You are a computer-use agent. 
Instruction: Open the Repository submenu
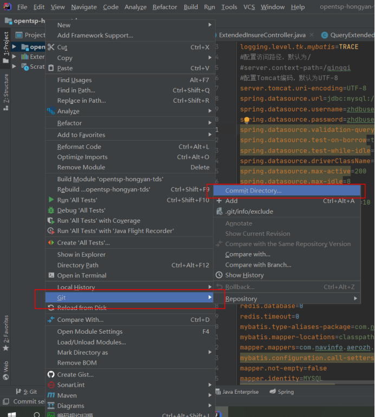[x=287, y=299]
